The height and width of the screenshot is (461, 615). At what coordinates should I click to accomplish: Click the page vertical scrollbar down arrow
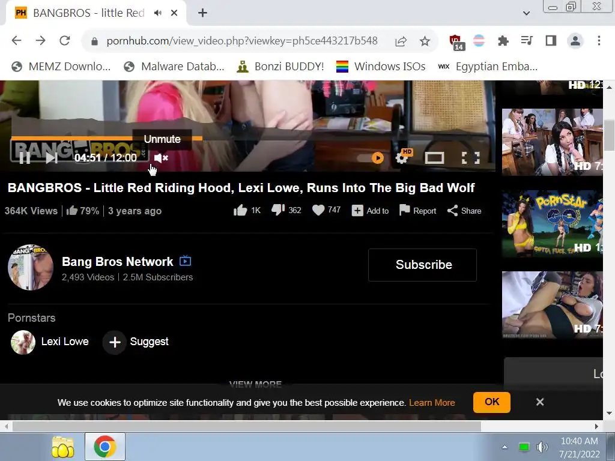609,413
